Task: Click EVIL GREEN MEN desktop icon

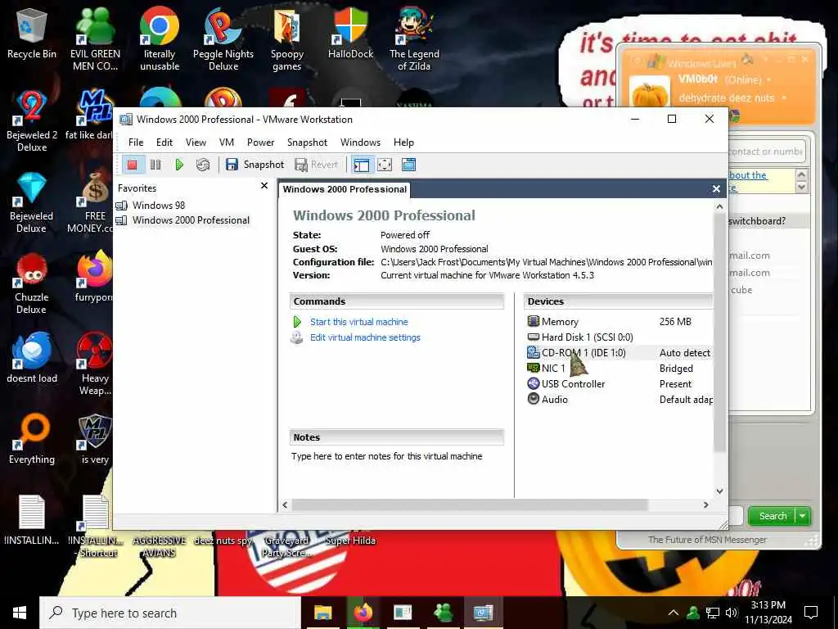Action: (95, 39)
